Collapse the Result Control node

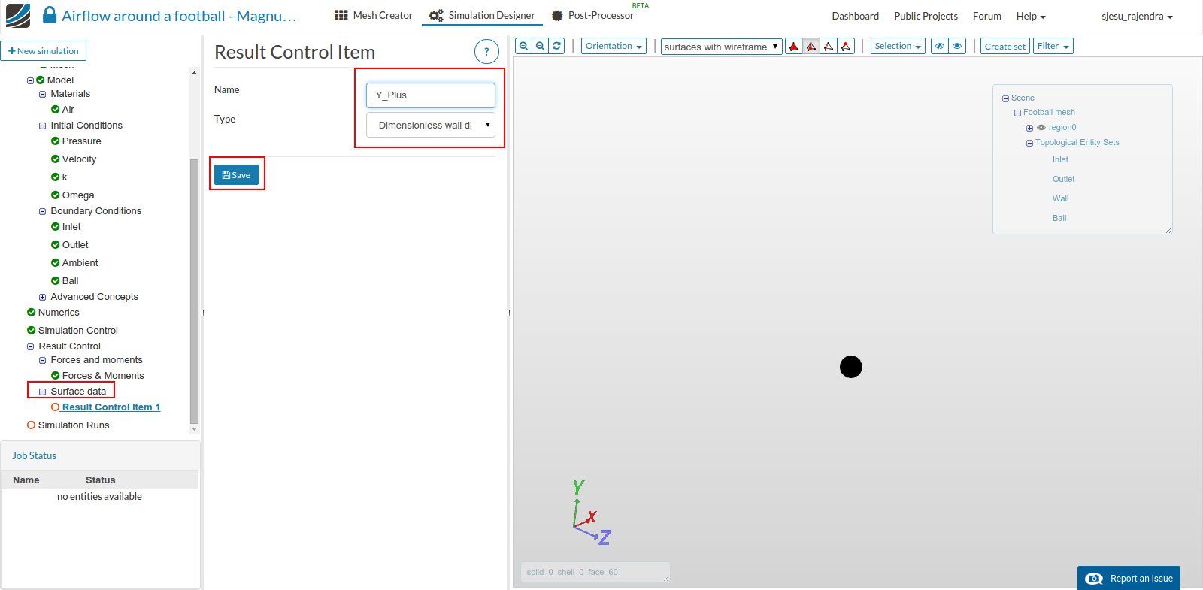tap(31, 347)
